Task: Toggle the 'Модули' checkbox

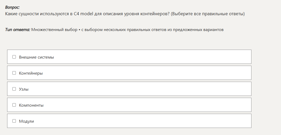Action: click(x=14, y=121)
